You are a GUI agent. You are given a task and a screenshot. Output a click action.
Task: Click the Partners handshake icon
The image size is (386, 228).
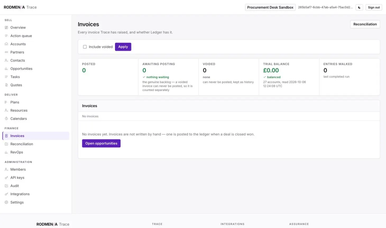click(6, 52)
